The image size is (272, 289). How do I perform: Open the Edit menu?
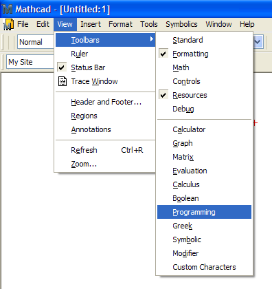click(43, 24)
